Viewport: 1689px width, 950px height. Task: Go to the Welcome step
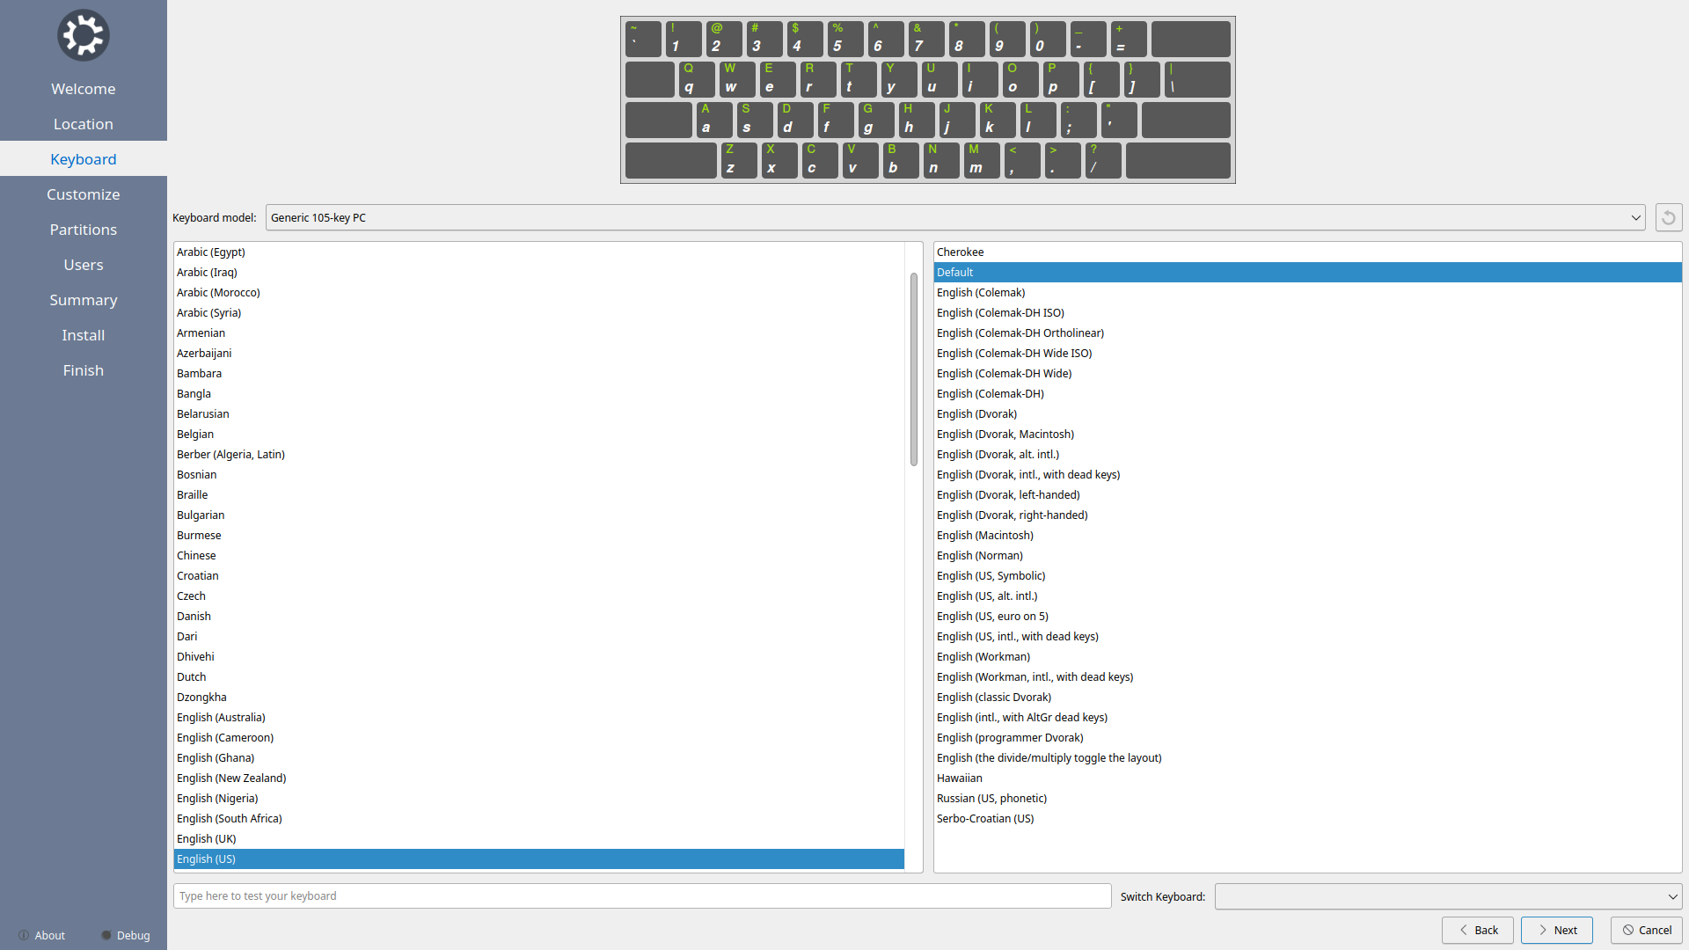point(84,89)
